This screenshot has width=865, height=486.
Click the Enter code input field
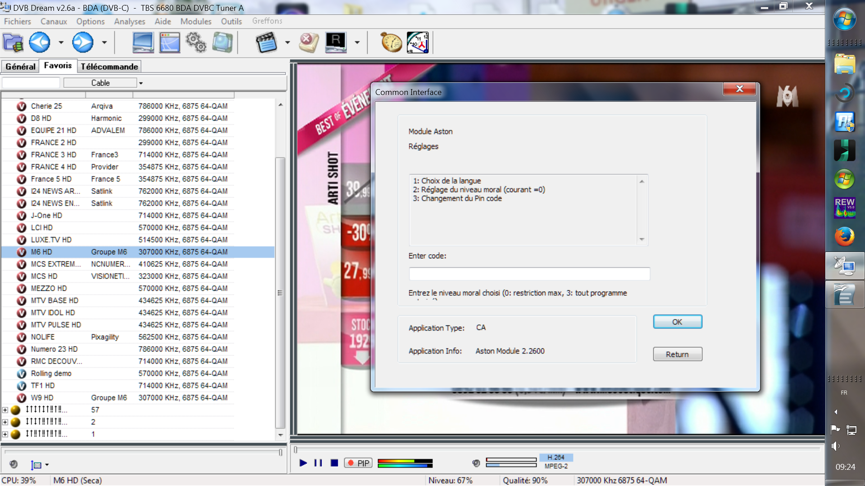click(529, 274)
